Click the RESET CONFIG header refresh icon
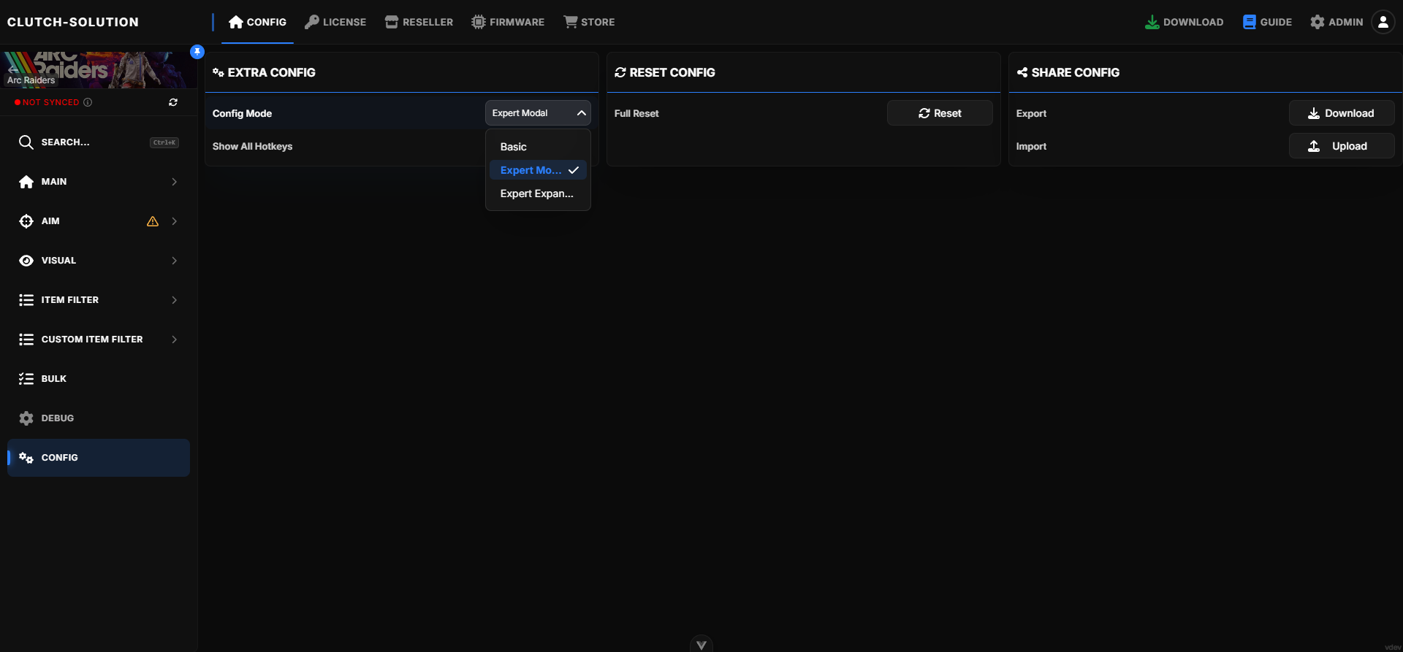 point(620,72)
